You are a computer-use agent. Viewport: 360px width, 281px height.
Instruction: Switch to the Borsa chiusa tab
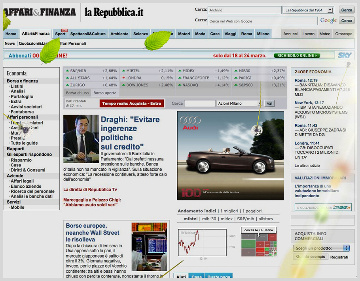click(77, 92)
